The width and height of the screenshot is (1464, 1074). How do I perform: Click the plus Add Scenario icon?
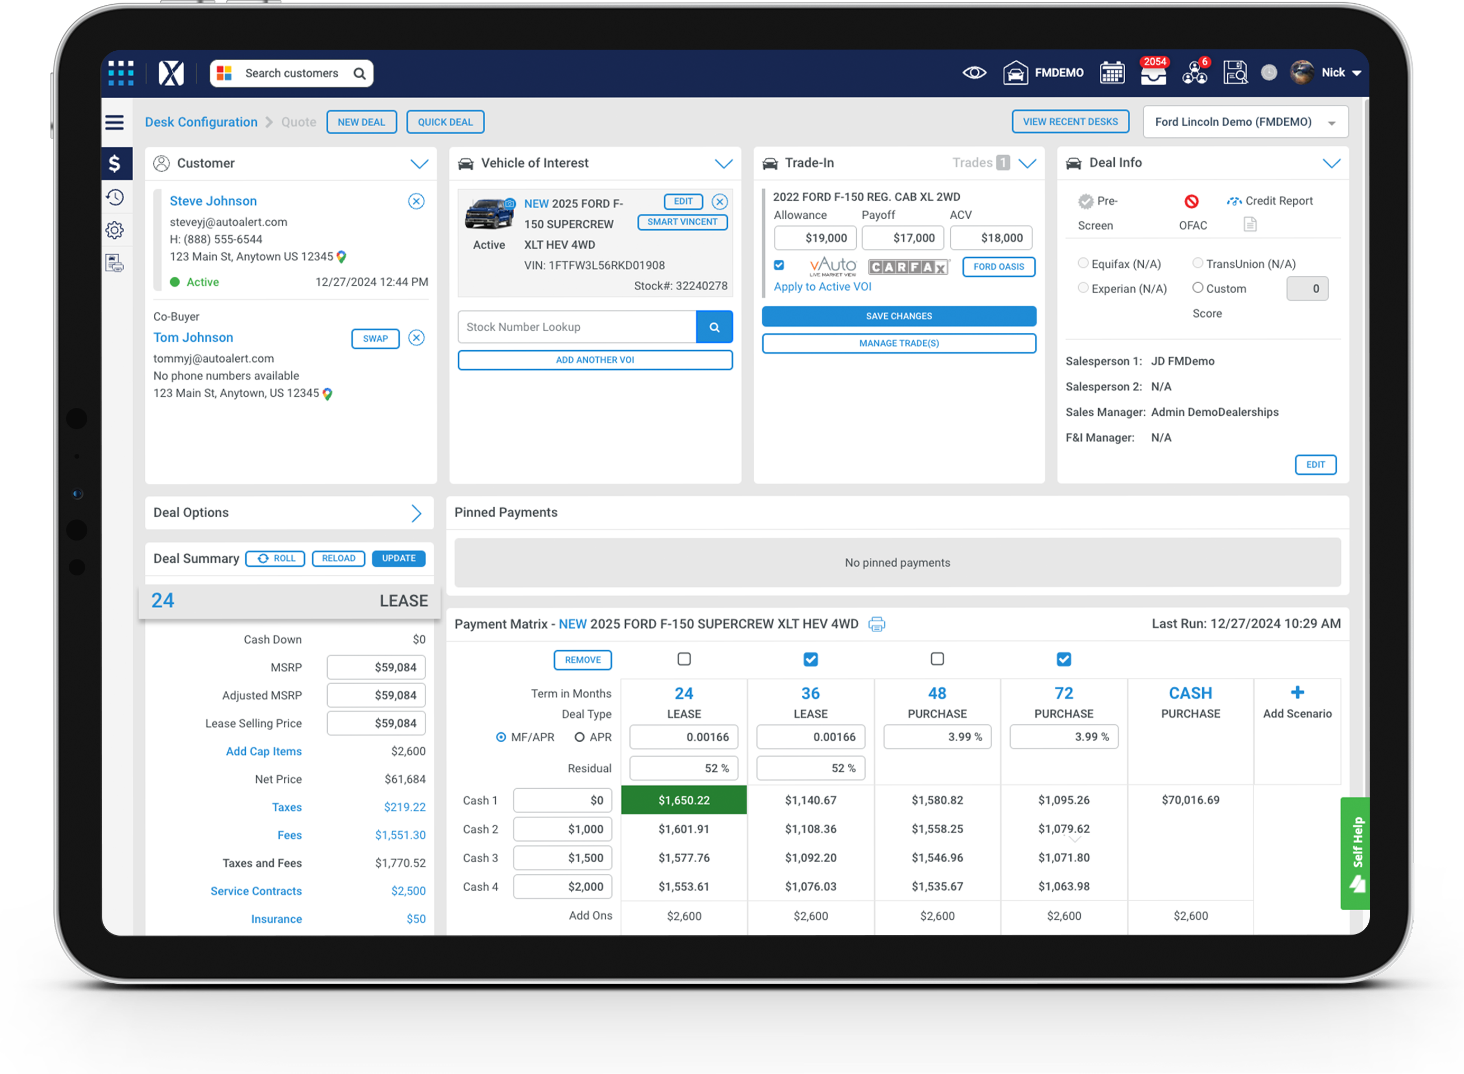click(x=1297, y=693)
